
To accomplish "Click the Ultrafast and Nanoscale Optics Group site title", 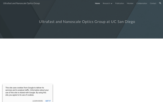I will click(21, 3).
